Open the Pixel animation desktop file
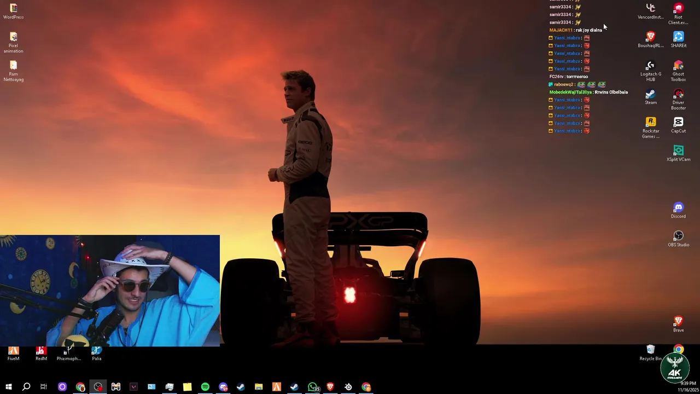This screenshot has width=700, height=394. (x=13, y=43)
